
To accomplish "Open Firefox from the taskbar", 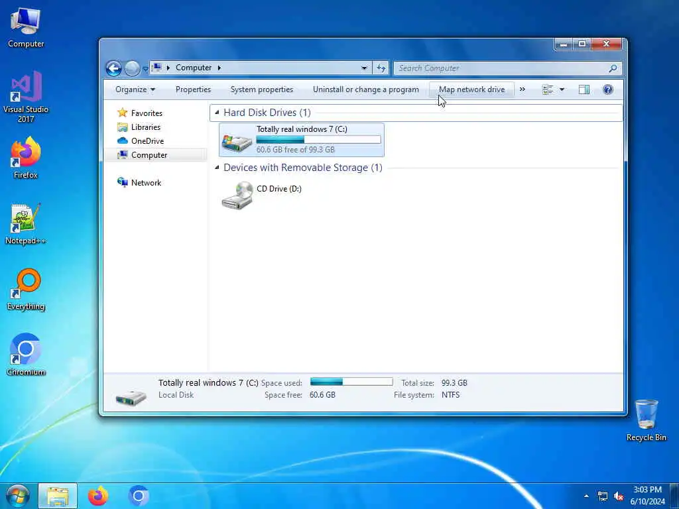I will 98,496.
